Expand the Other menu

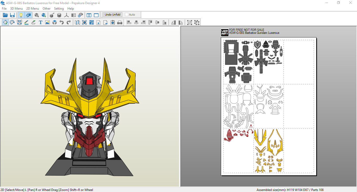tap(47, 9)
